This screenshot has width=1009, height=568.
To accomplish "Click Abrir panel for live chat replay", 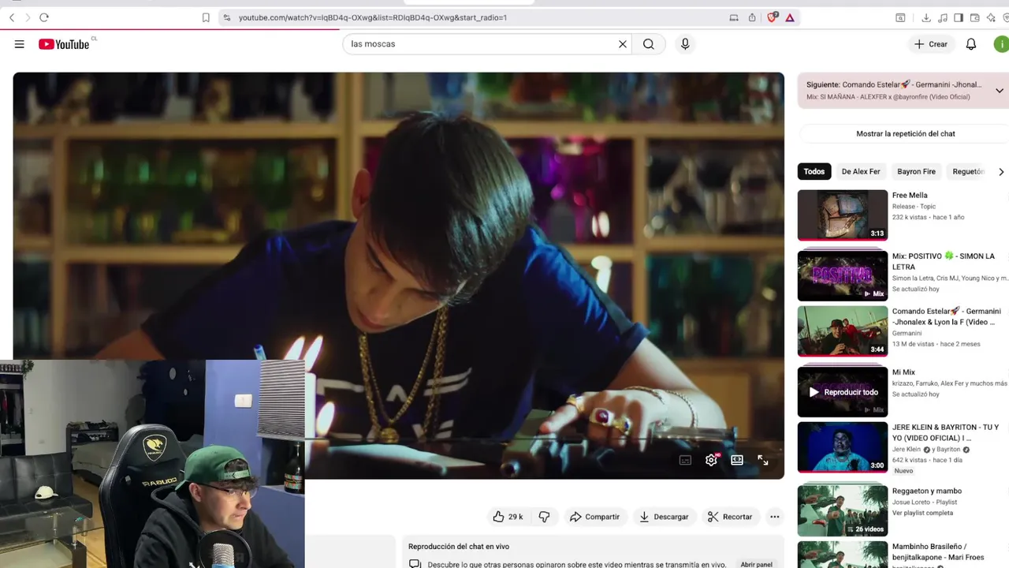I will pyautogui.click(x=756, y=565).
